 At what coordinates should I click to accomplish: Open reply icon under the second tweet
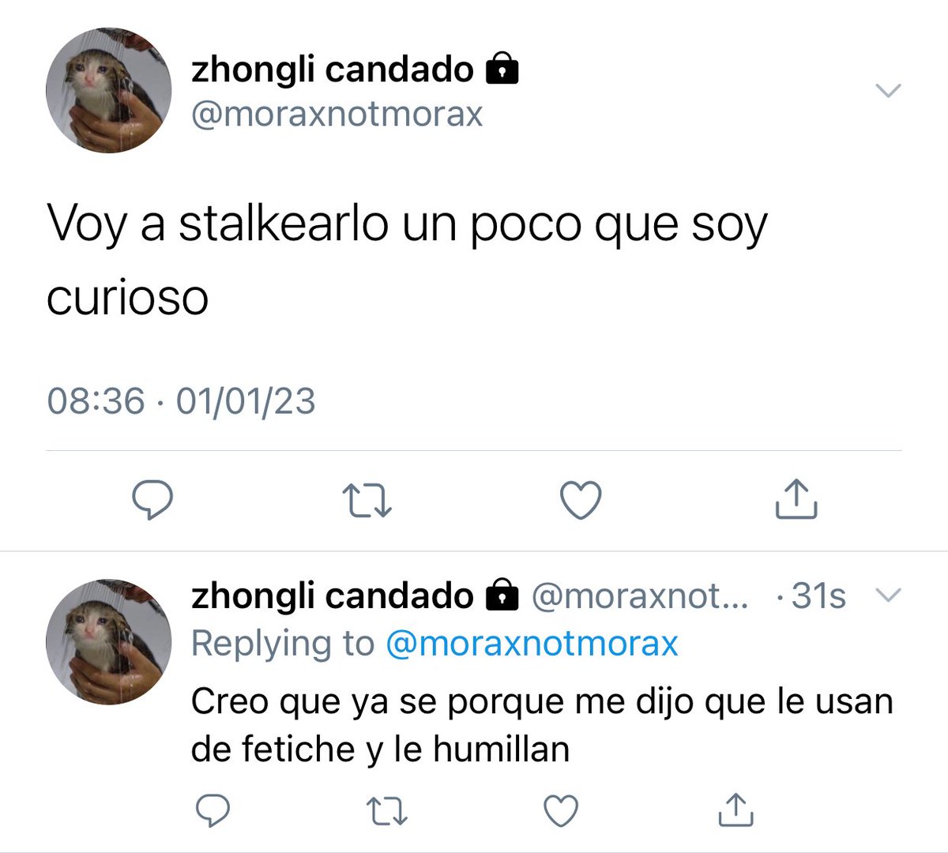click(212, 810)
